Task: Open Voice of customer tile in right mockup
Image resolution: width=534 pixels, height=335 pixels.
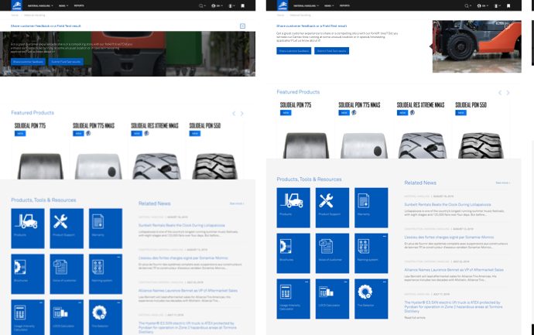Action: coord(332,253)
